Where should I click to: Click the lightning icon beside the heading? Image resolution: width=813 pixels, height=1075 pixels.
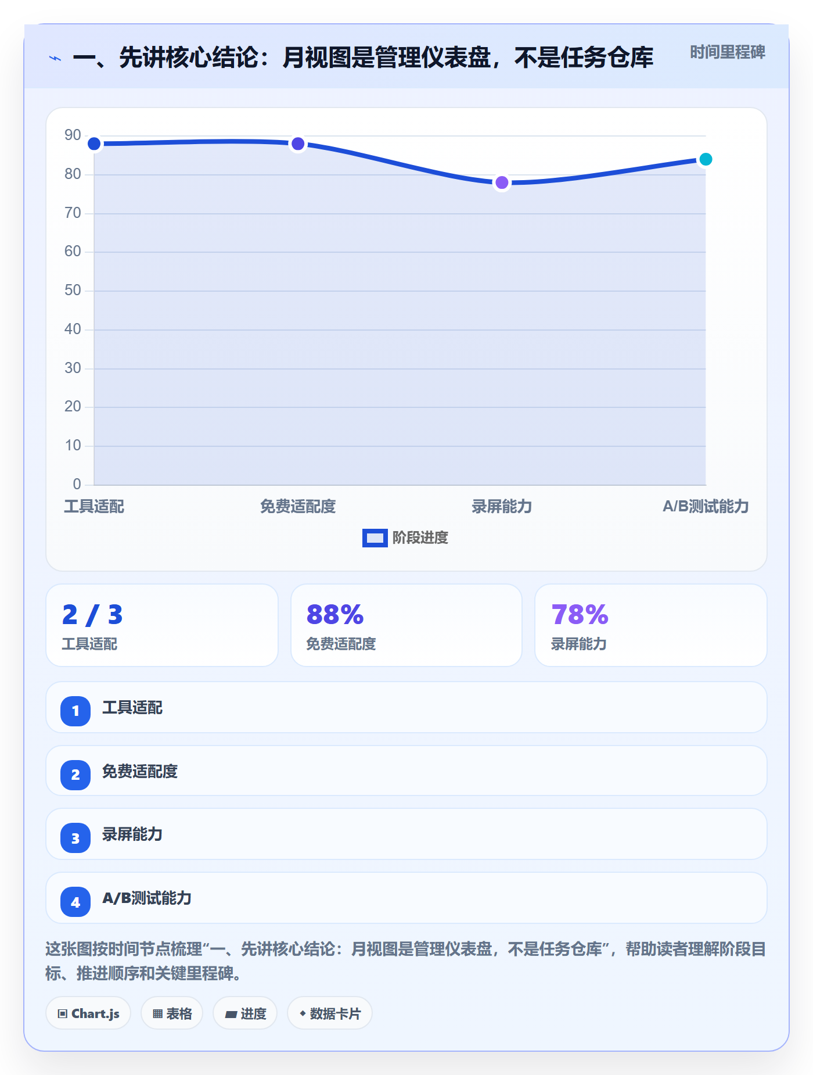point(55,58)
